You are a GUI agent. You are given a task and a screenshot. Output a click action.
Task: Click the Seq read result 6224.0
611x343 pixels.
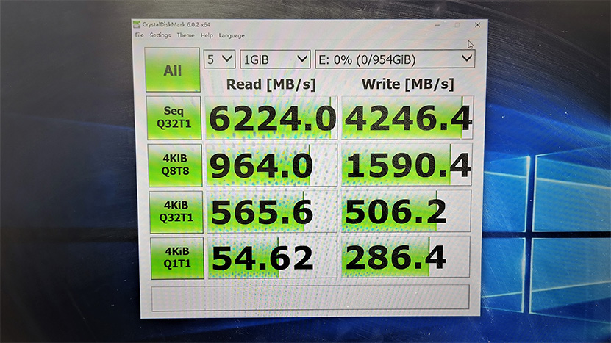click(x=271, y=118)
